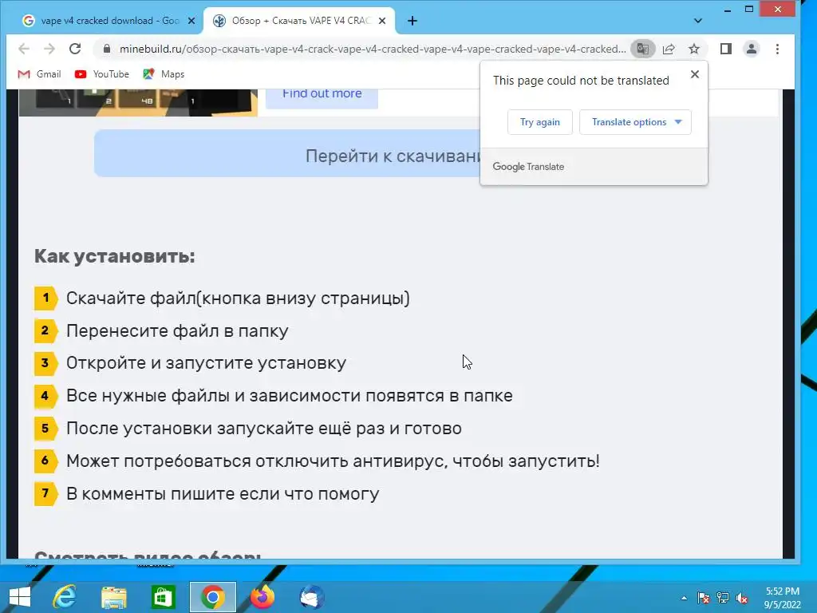
Task: Dismiss the translate popup with X
Action: tap(695, 74)
